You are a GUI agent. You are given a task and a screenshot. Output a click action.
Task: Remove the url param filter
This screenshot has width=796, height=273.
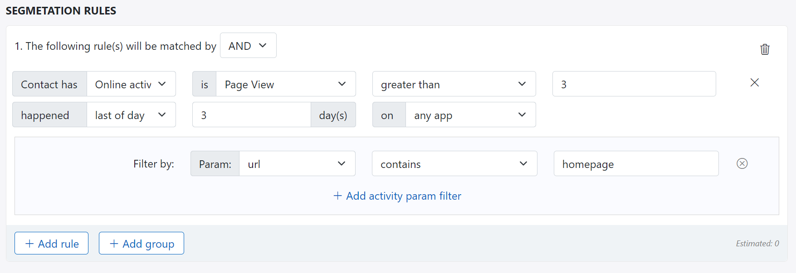click(742, 163)
